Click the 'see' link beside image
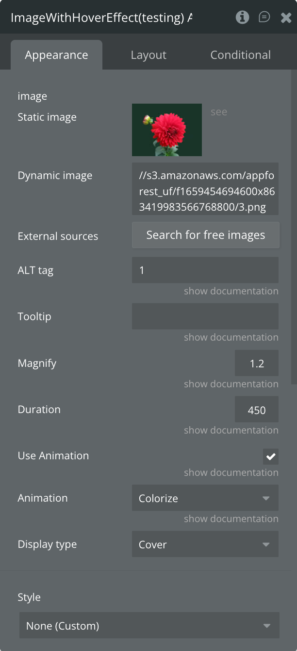Image resolution: width=297 pixels, height=651 pixels. point(219,112)
